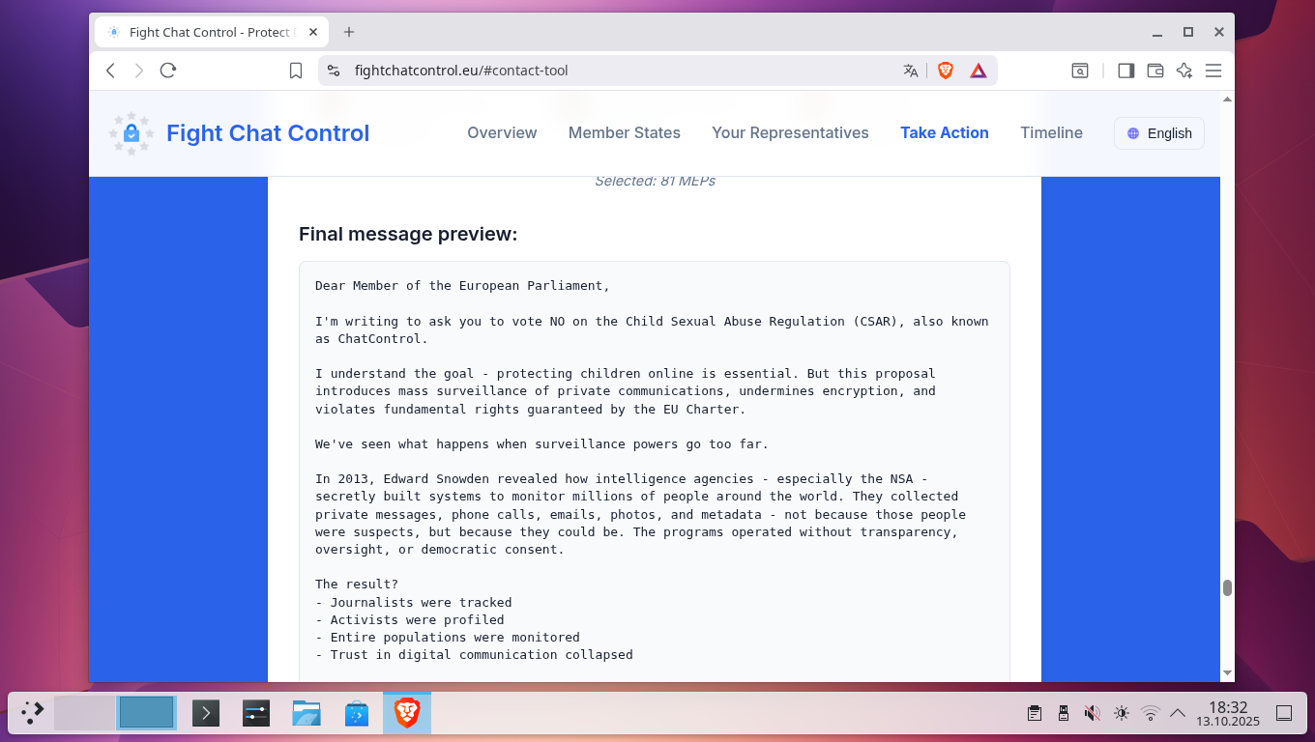
Task: Click the Fight Chat Control logo title
Action: pos(268,133)
